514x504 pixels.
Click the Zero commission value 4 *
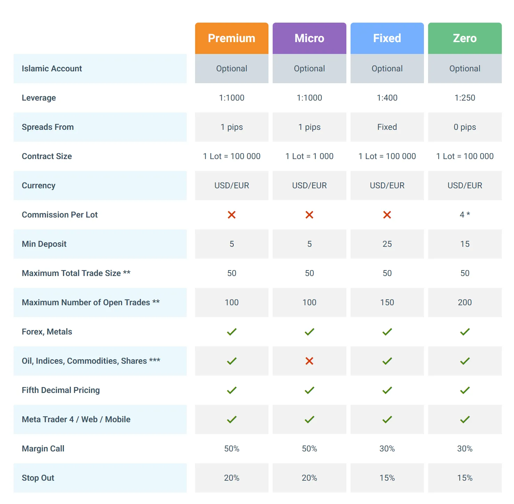[x=465, y=215]
